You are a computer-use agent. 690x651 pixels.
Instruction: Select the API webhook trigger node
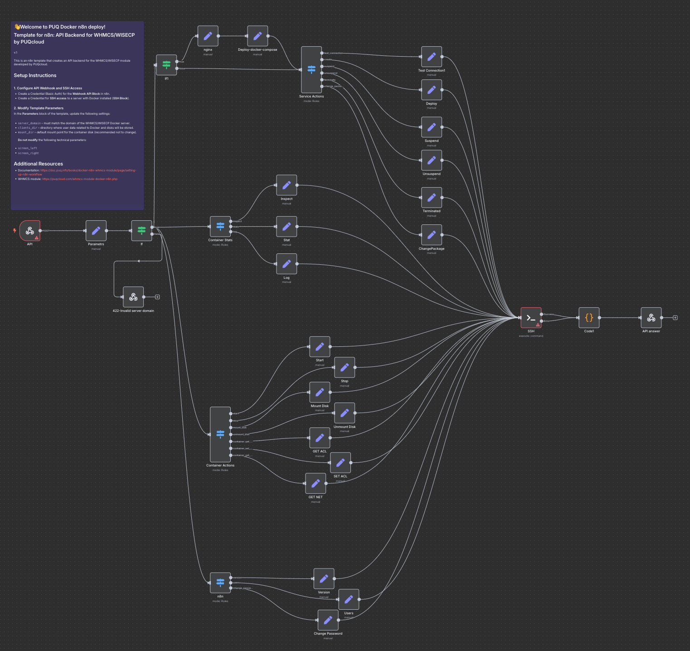tap(30, 231)
